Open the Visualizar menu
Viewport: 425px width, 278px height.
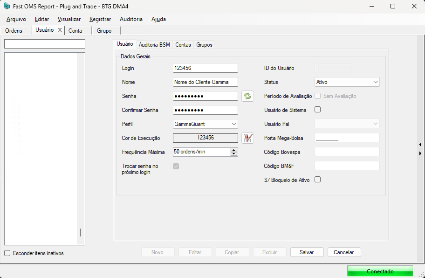(69, 19)
